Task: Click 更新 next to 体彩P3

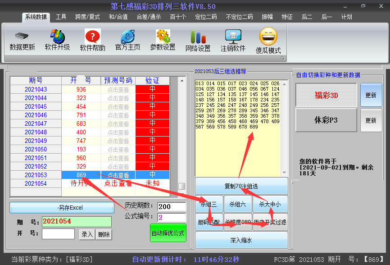Action: 371,120
